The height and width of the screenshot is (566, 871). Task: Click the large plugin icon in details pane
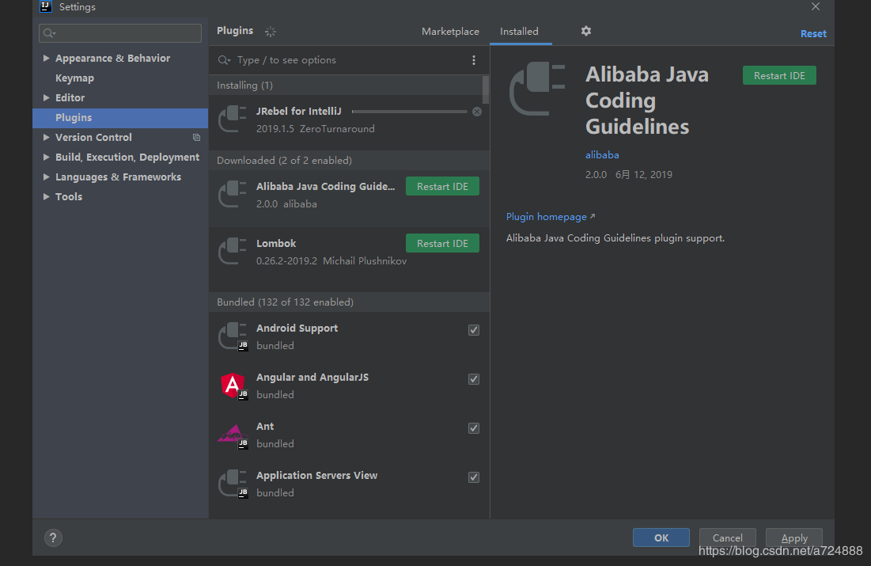tap(537, 89)
